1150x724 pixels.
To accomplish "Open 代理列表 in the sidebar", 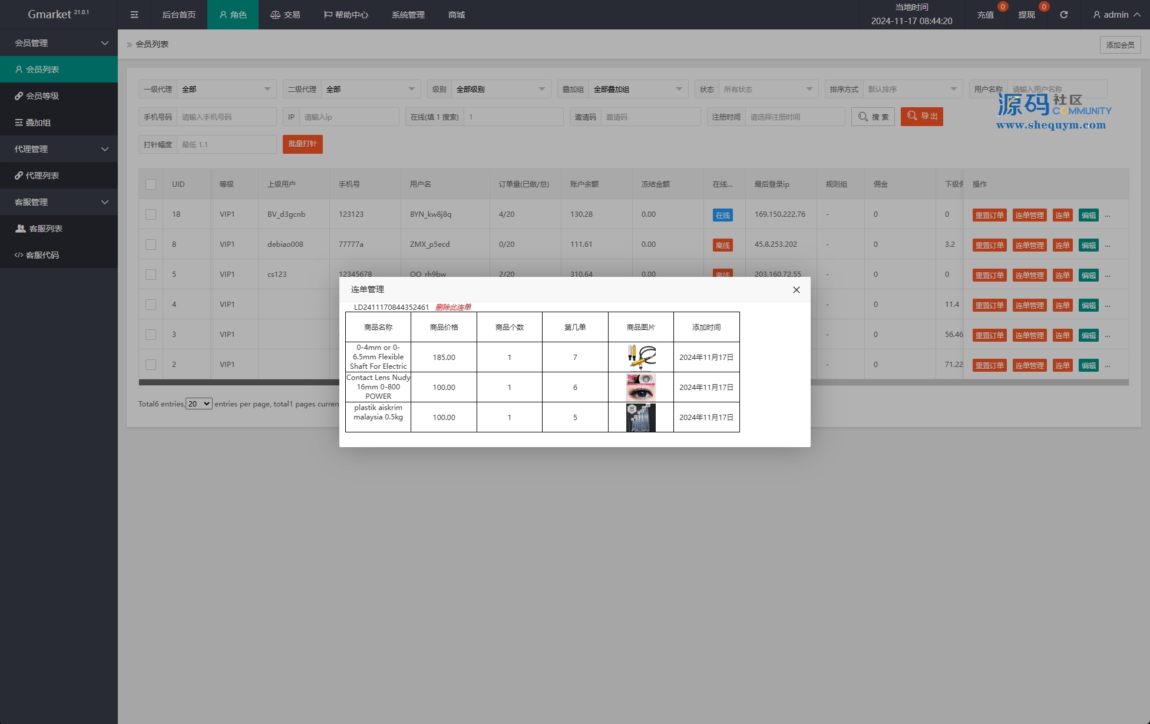I will pyautogui.click(x=42, y=176).
